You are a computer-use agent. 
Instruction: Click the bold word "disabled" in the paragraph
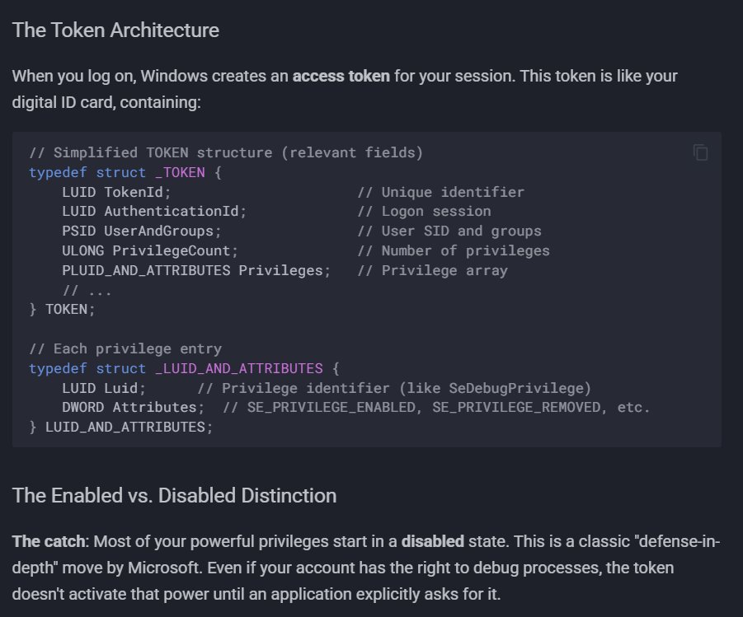point(433,541)
